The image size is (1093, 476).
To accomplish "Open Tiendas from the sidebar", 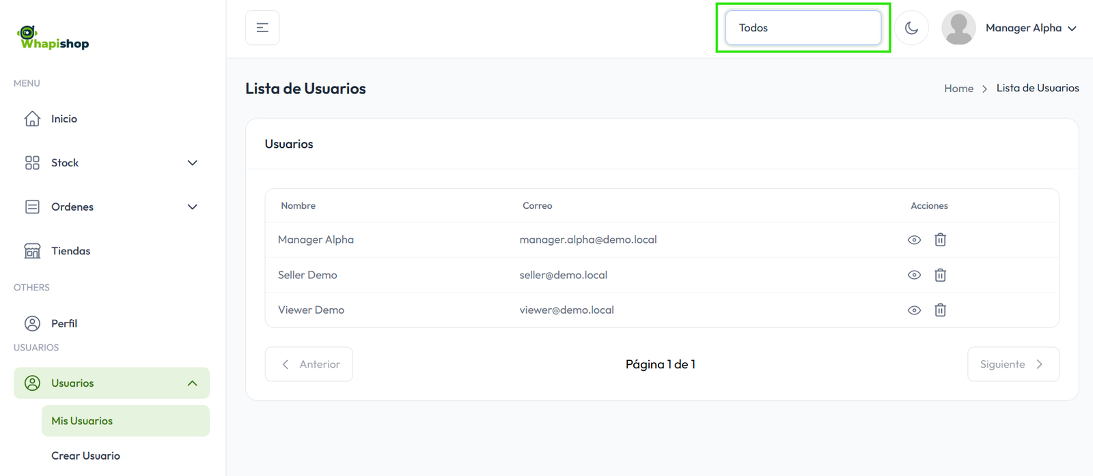I will click(70, 251).
